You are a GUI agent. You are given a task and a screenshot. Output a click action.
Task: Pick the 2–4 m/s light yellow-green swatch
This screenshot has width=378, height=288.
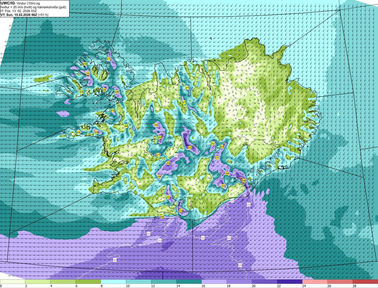click(38, 282)
